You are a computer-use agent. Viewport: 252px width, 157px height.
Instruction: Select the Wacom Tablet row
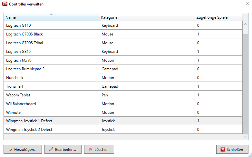point(123,95)
